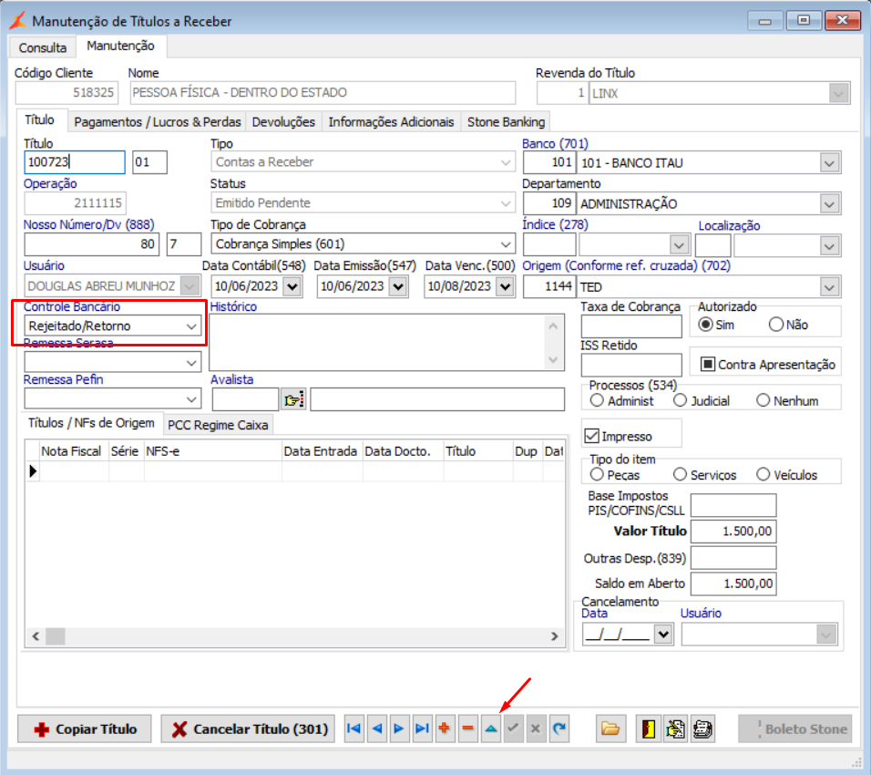Insert new record with plus icon
871x775 pixels.
445,728
